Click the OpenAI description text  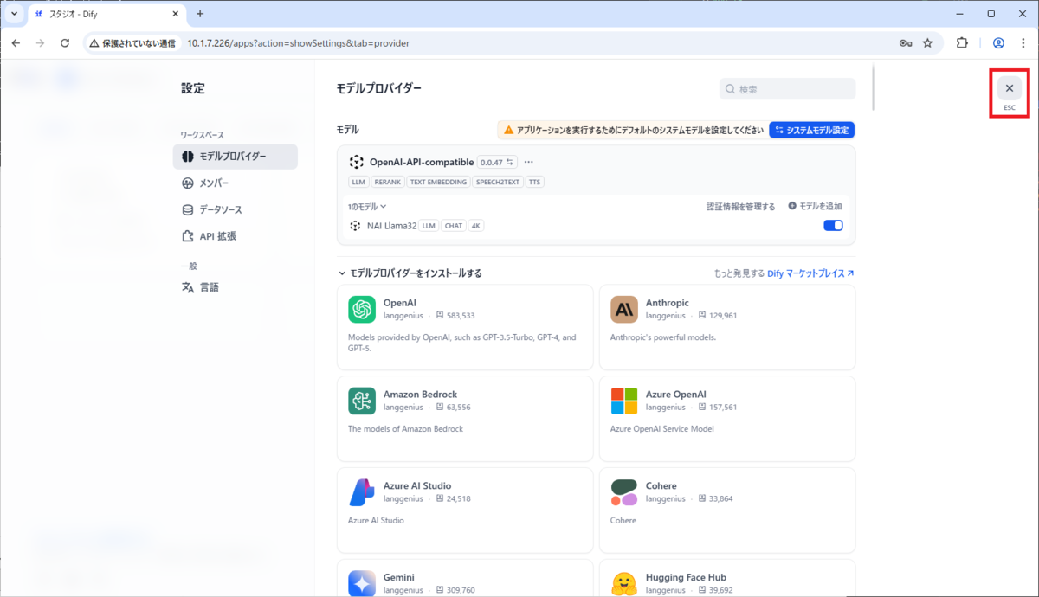click(x=462, y=343)
